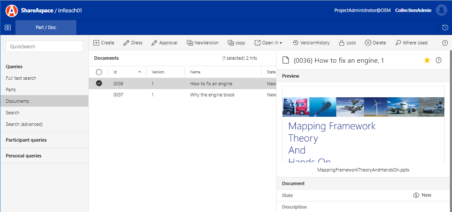Screen dimensions: 452x212
Task: Toggle the select-all circle in table header
Action: 99,72
